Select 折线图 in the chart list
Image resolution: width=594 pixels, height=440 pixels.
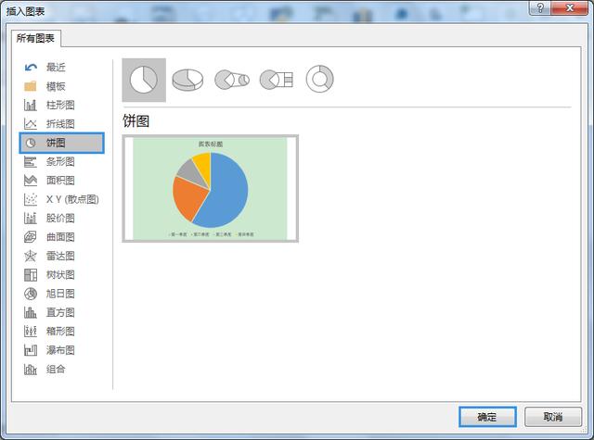[60, 124]
